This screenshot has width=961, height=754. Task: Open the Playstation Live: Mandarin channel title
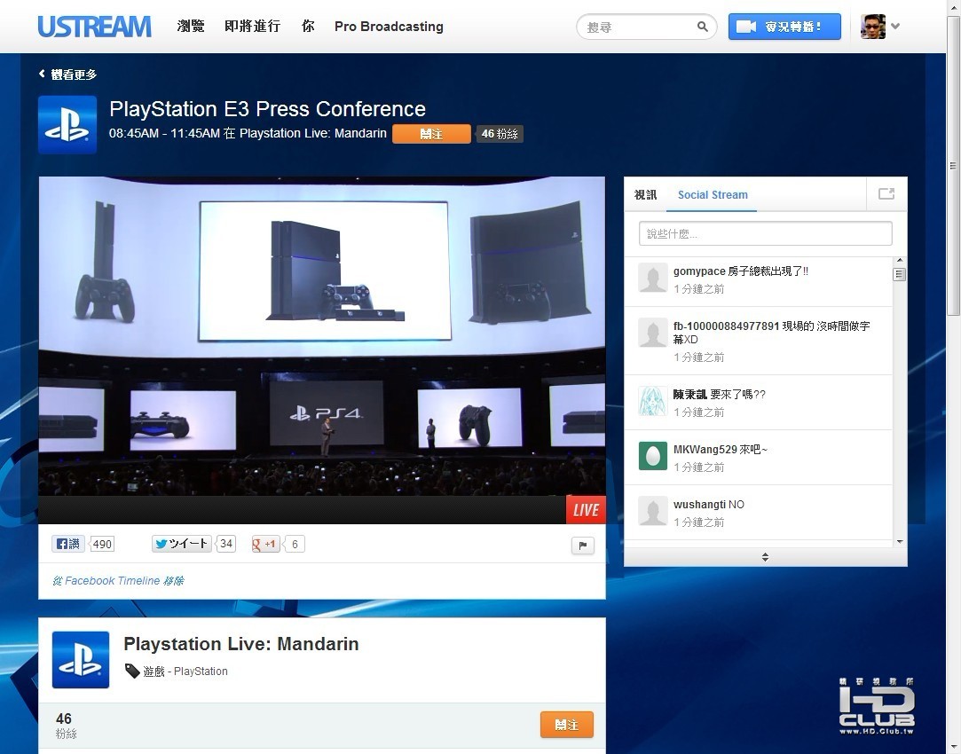point(240,644)
